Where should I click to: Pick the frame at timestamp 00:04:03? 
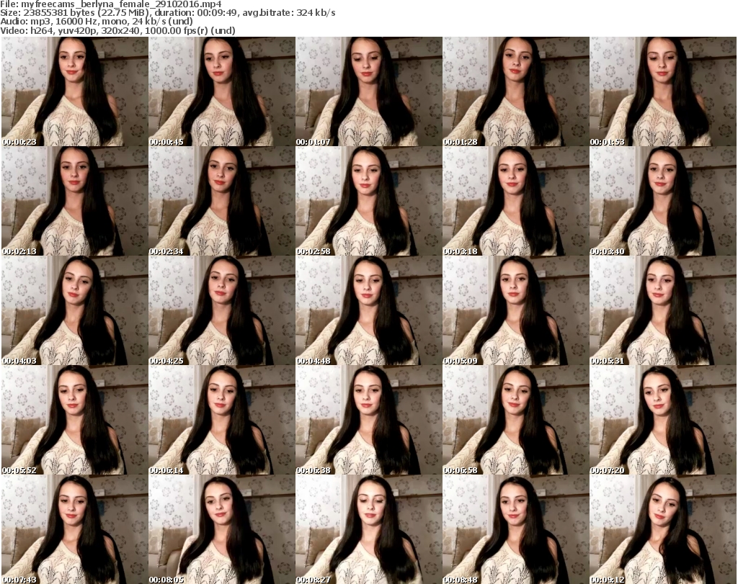pos(74,310)
